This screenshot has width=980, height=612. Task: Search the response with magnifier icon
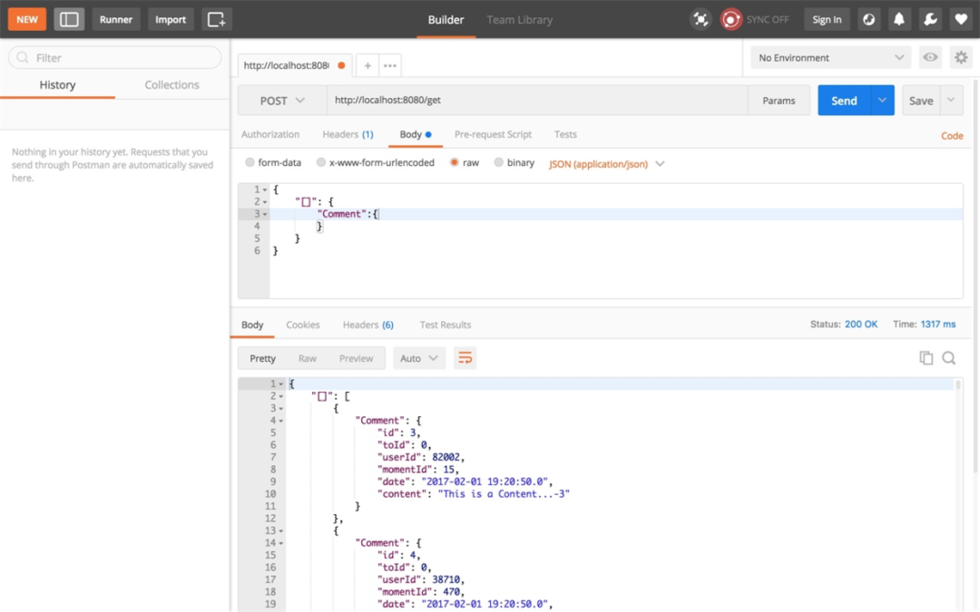949,358
